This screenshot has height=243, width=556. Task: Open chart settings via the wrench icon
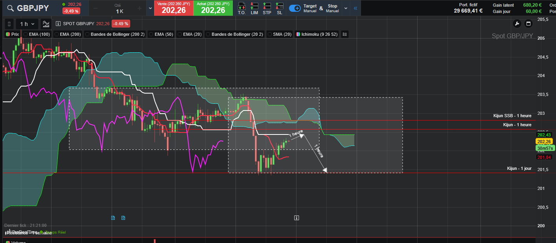tap(517, 24)
